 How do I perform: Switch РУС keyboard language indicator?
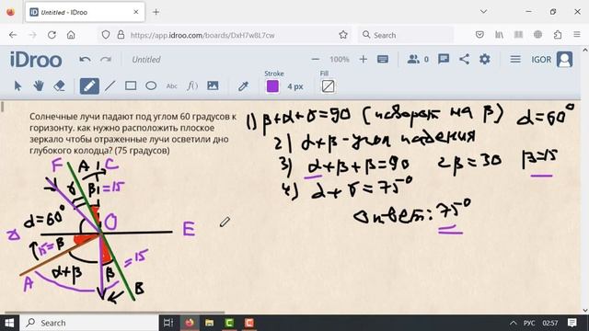[x=529, y=323]
